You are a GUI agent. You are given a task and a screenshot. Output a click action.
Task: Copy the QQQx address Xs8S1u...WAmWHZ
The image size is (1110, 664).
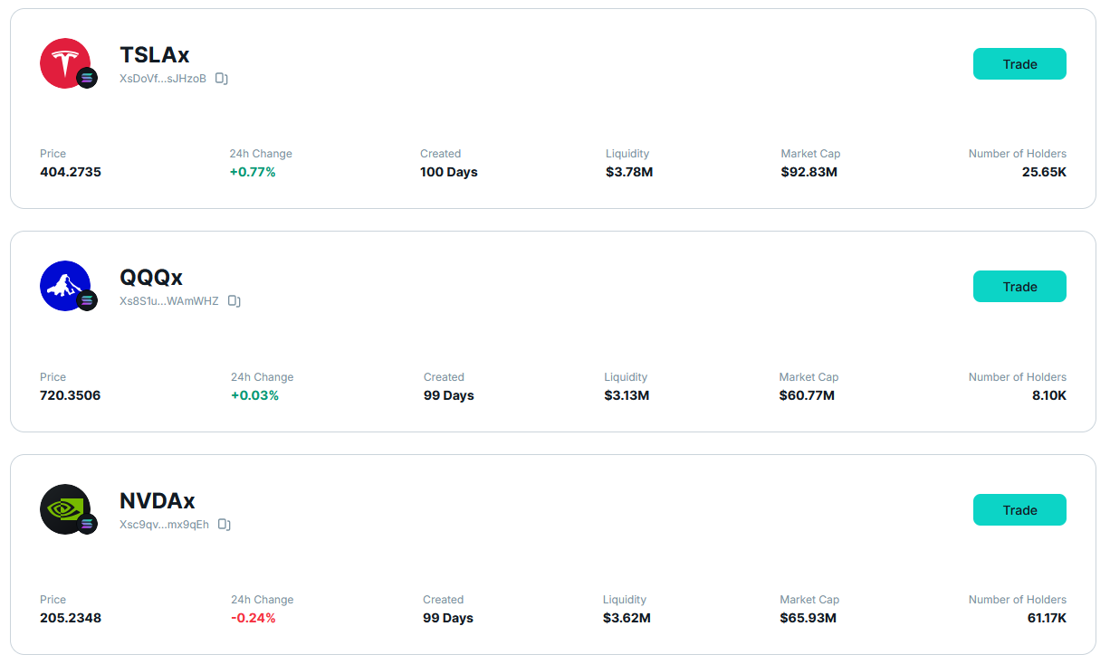234,301
